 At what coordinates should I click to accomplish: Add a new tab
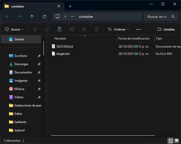tap(70, 6)
